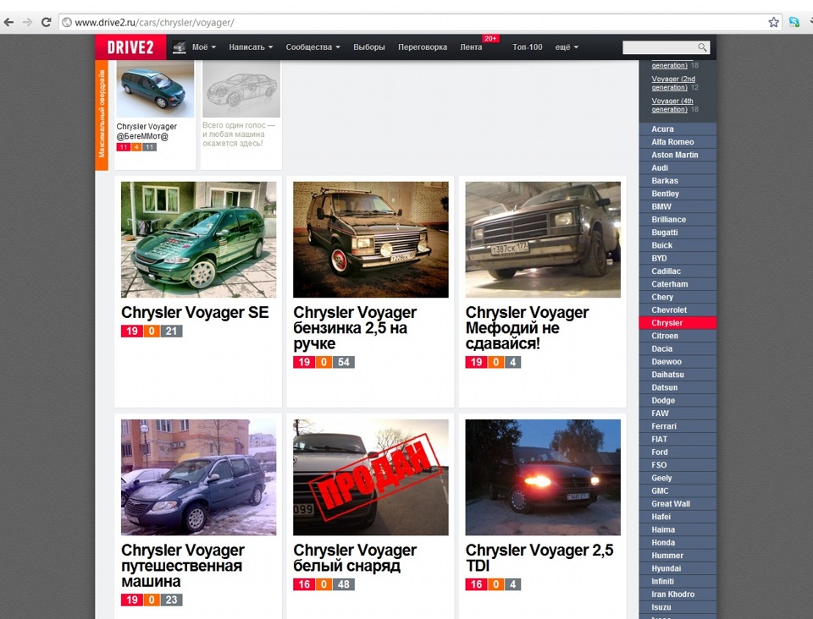Select Ferrari in the brand list

tap(677, 426)
